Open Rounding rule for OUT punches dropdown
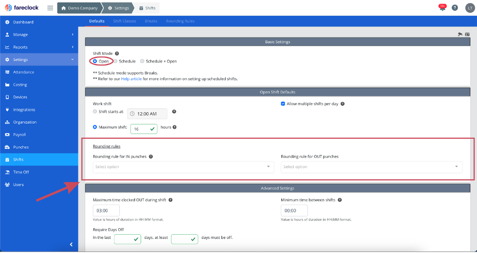The image size is (477, 253). click(x=372, y=167)
